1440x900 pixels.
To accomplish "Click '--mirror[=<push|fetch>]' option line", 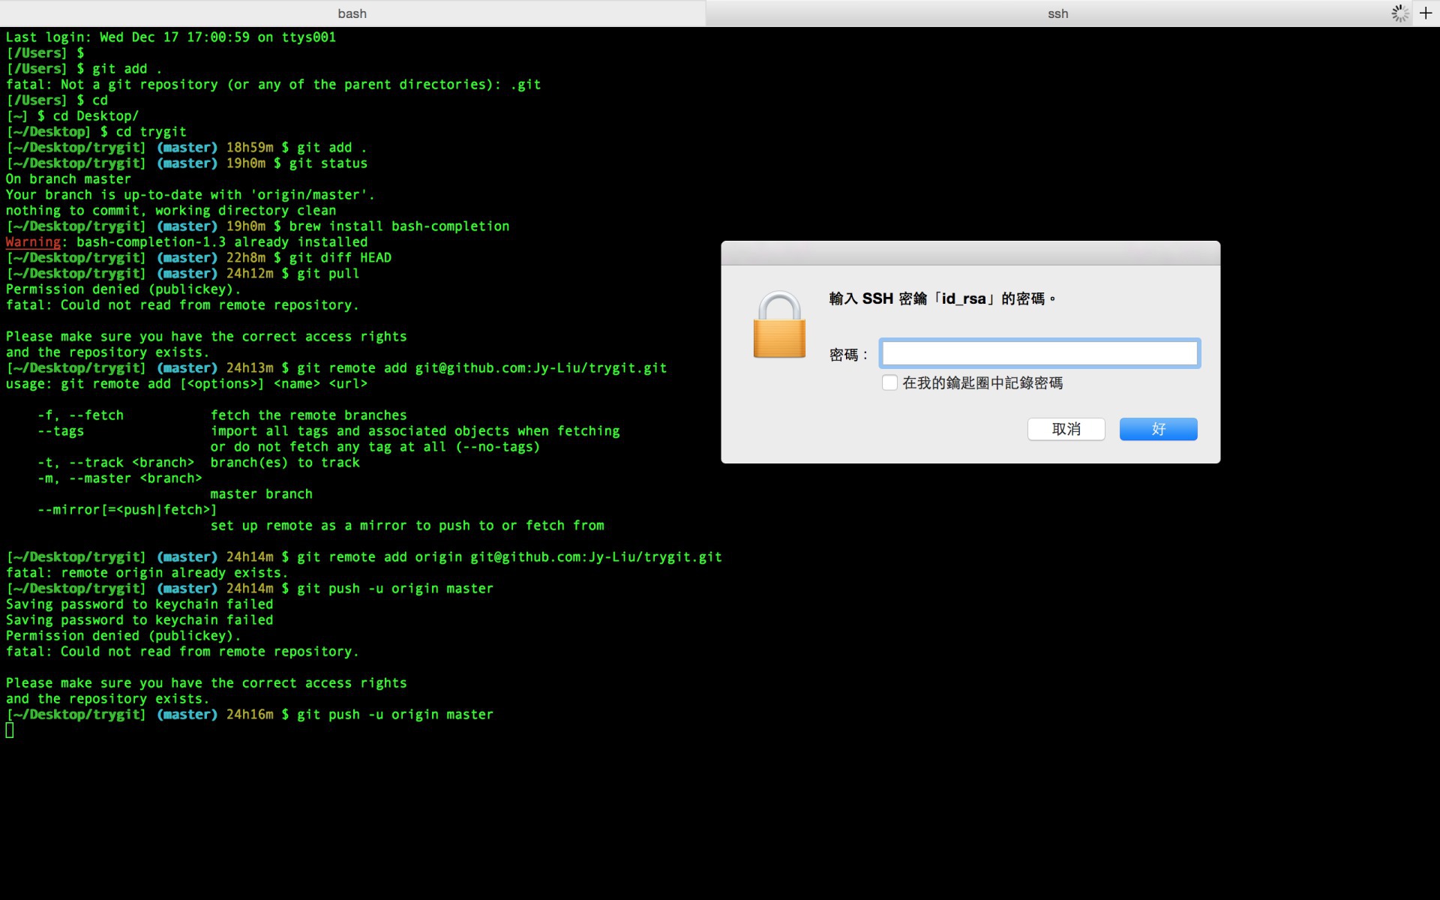I will 127,510.
